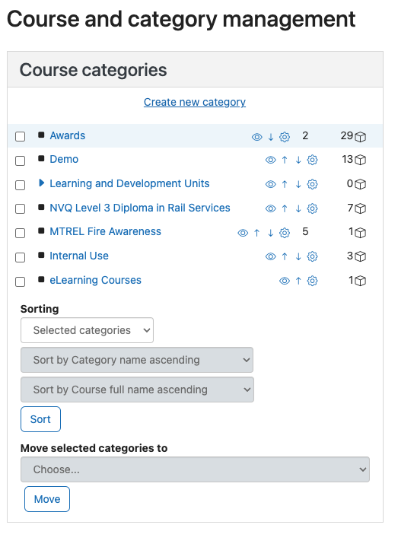Expand Learning and Development Units subcategories

[41, 183]
